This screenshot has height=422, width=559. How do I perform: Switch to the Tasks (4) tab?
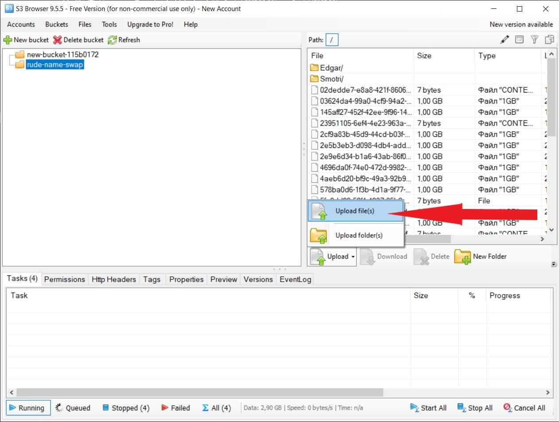(22, 279)
